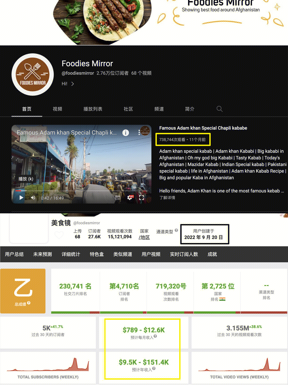Open the 类似频道 menu item

point(123,254)
